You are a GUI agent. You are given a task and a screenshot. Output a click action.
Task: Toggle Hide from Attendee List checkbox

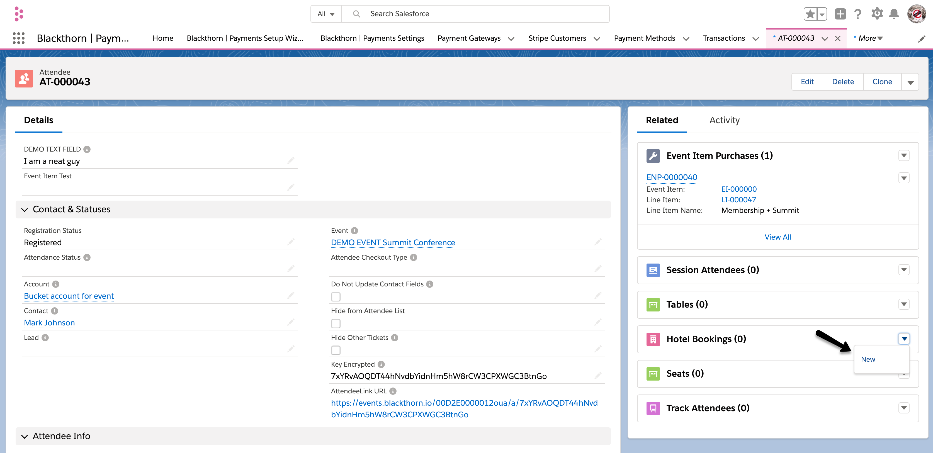click(336, 324)
